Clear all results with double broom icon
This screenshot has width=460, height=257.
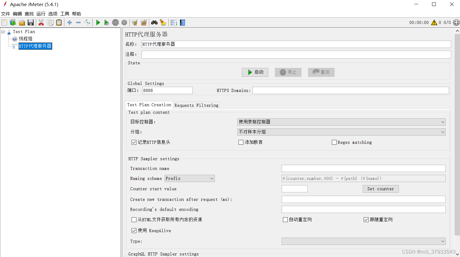click(144, 22)
